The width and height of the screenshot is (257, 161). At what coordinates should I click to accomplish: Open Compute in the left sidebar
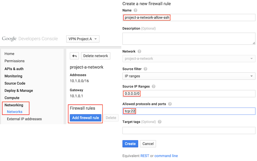tap(12, 98)
